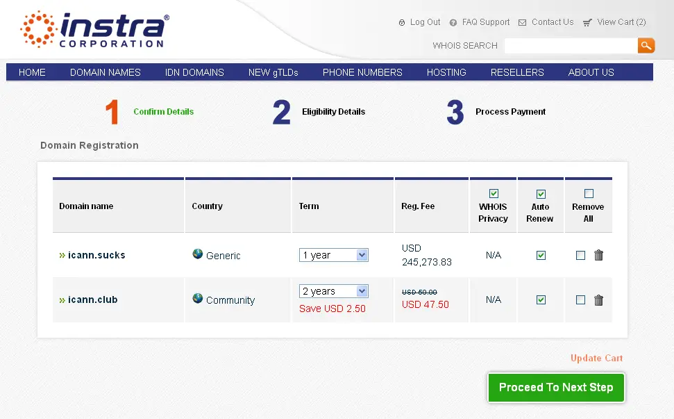Screen dimensions: 674x419
Task: Click the Instra Corporation logo
Action: tap(95, 29)
